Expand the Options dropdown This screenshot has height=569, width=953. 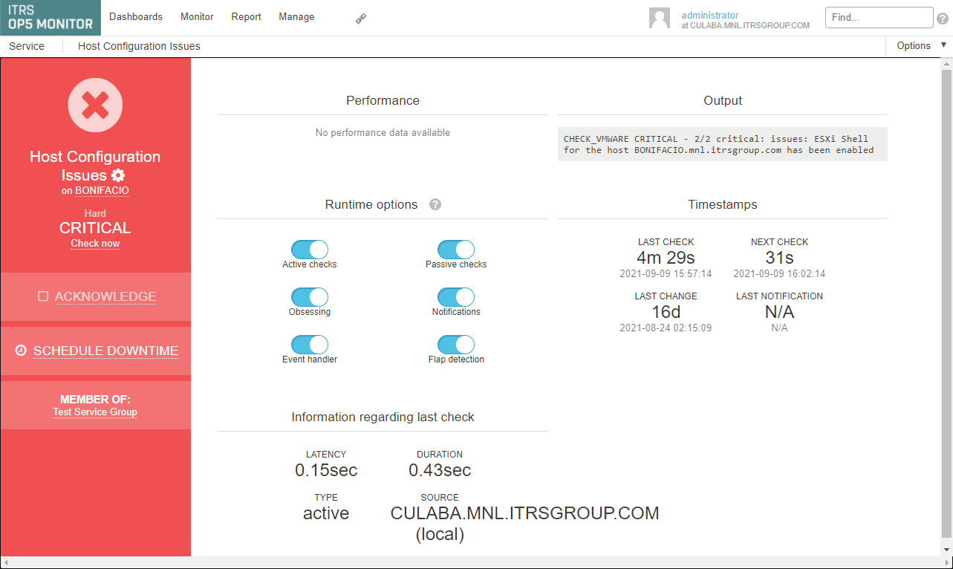click(x=920, y=46)
